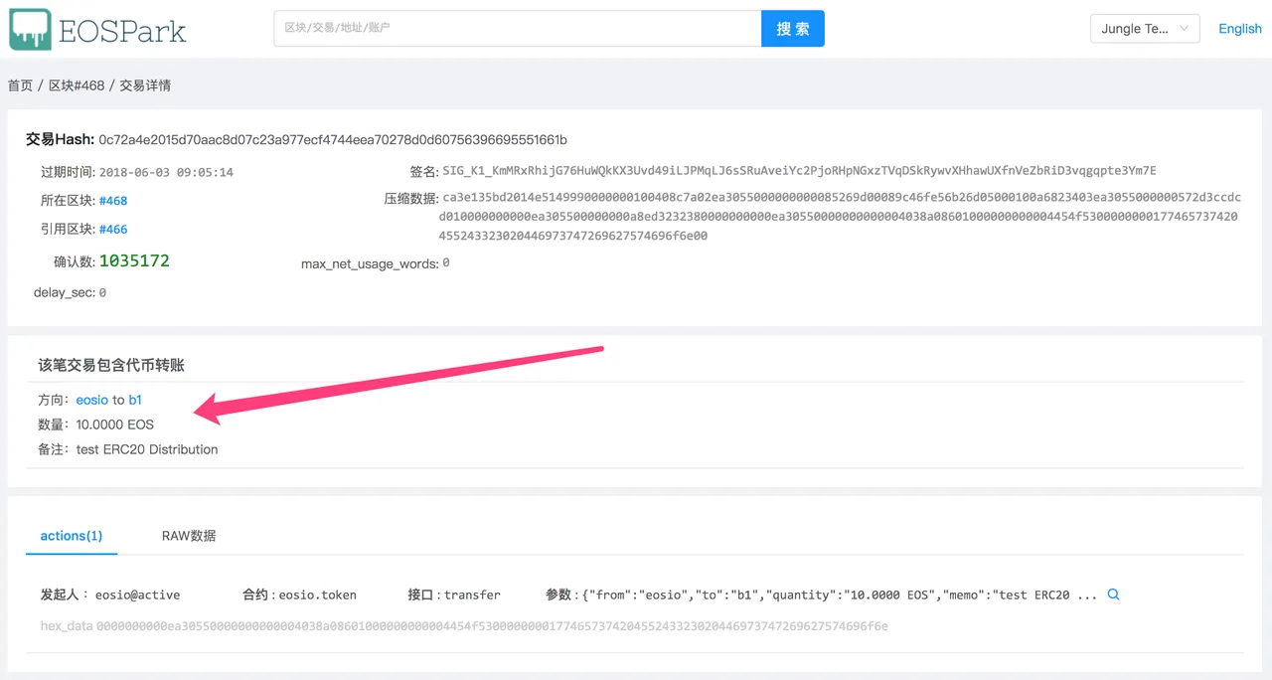Click the max_net_usage_words label
Screen dimensions: 1272x680
[x=370, y=264]
